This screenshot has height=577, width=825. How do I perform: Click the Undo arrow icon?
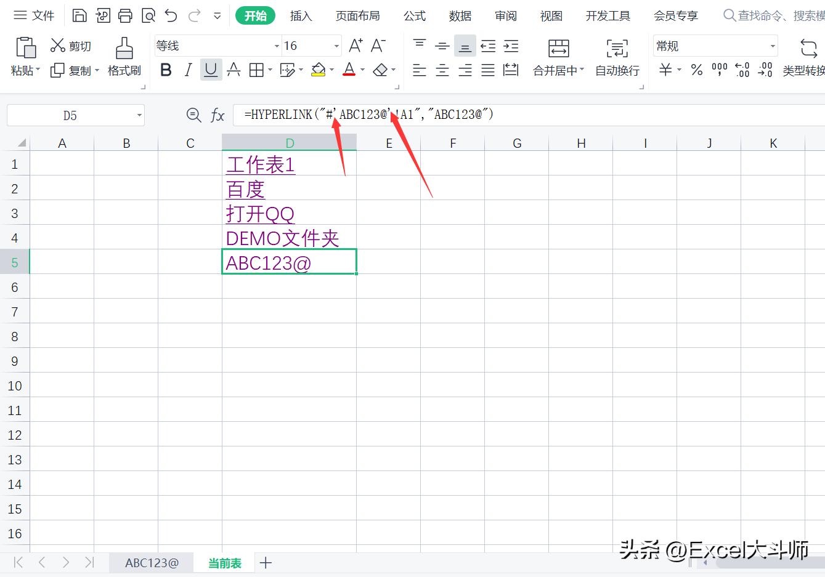tap(170, 15)
